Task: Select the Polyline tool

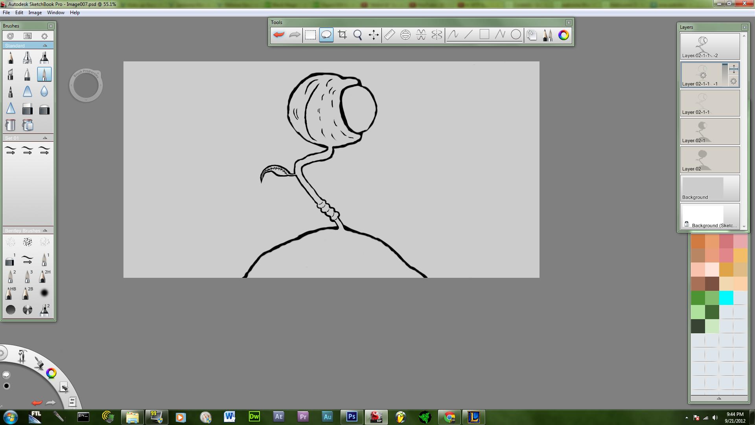Action: point(500,35)
